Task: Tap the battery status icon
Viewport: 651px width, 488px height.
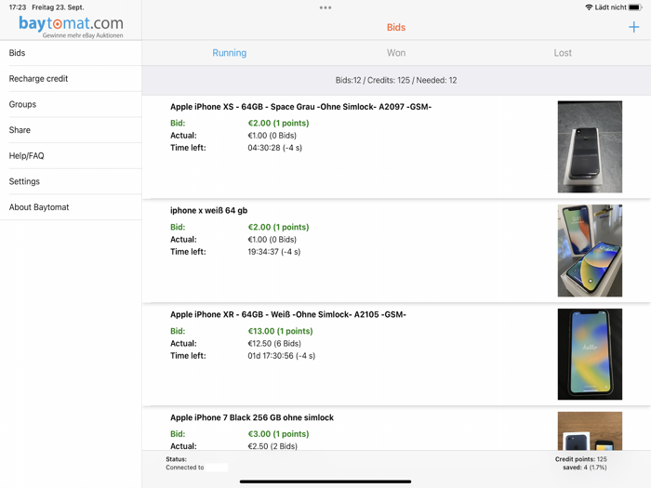Action: pos(635,7)
